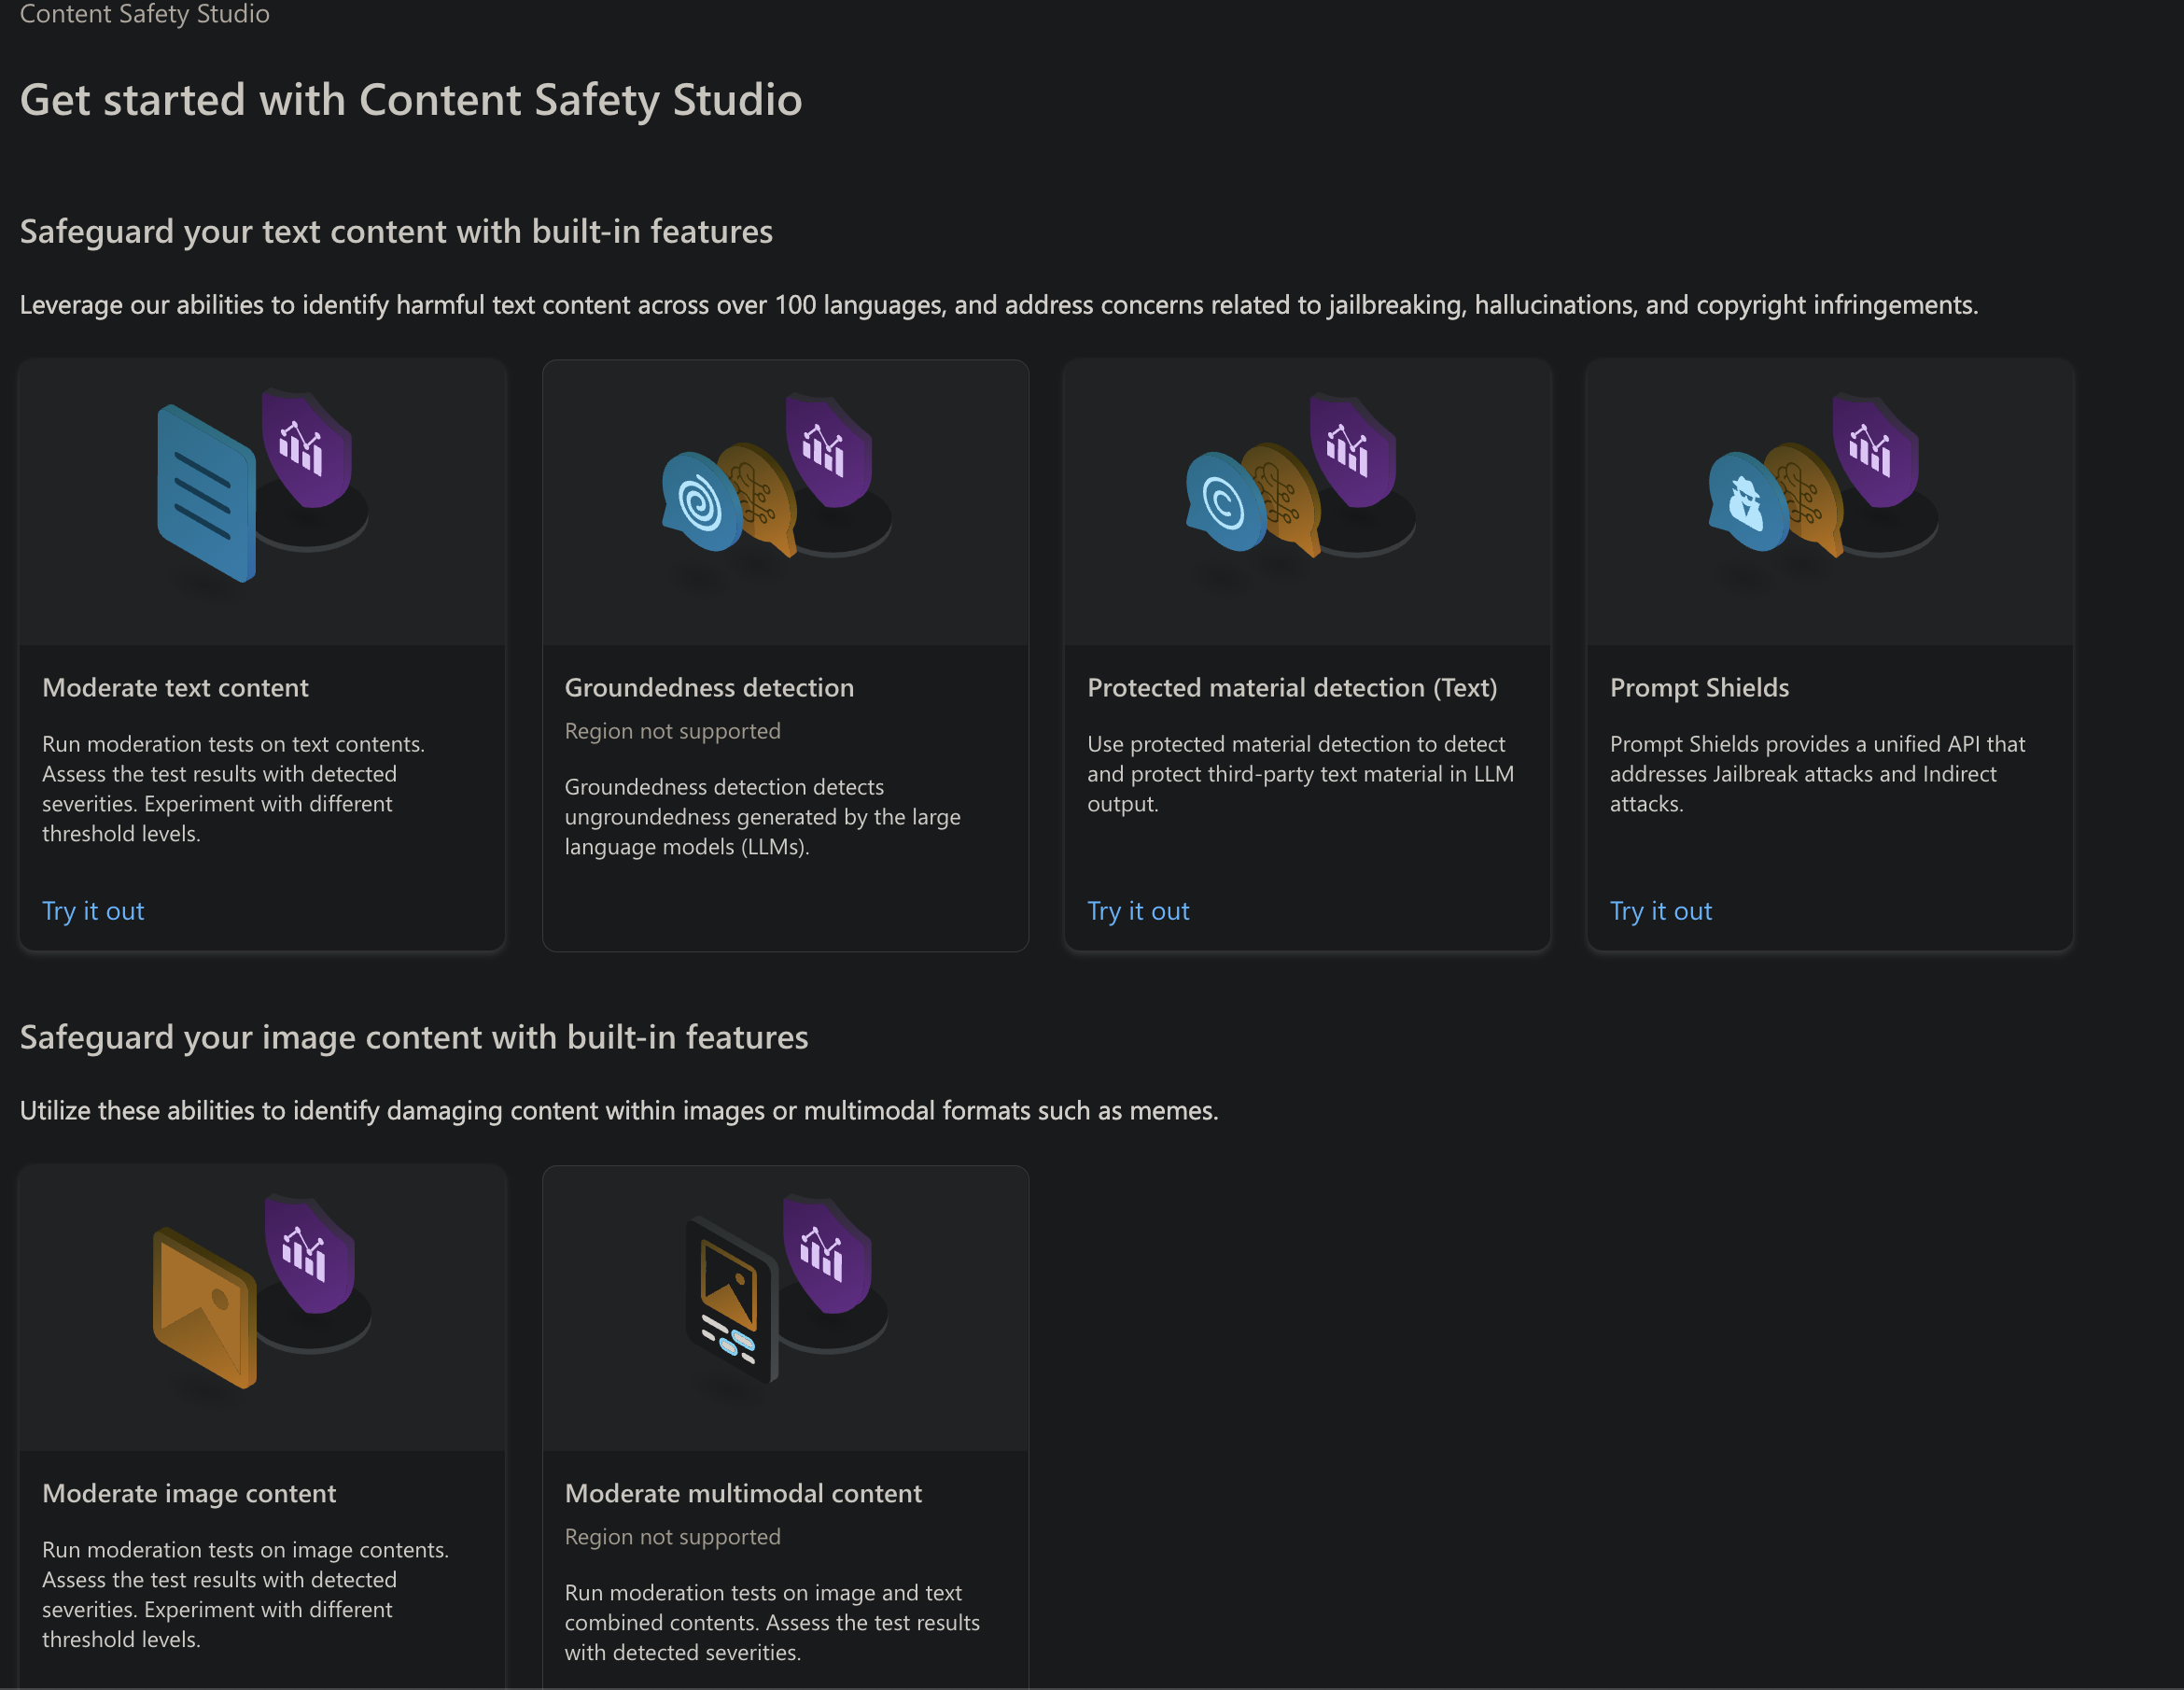
Task: Click the Moderate text content document icon
Action: (205, 495)
